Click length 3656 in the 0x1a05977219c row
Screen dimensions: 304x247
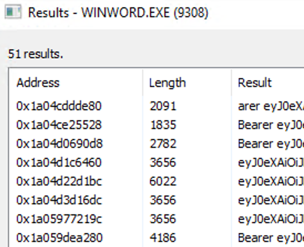(x=163, y=219)
